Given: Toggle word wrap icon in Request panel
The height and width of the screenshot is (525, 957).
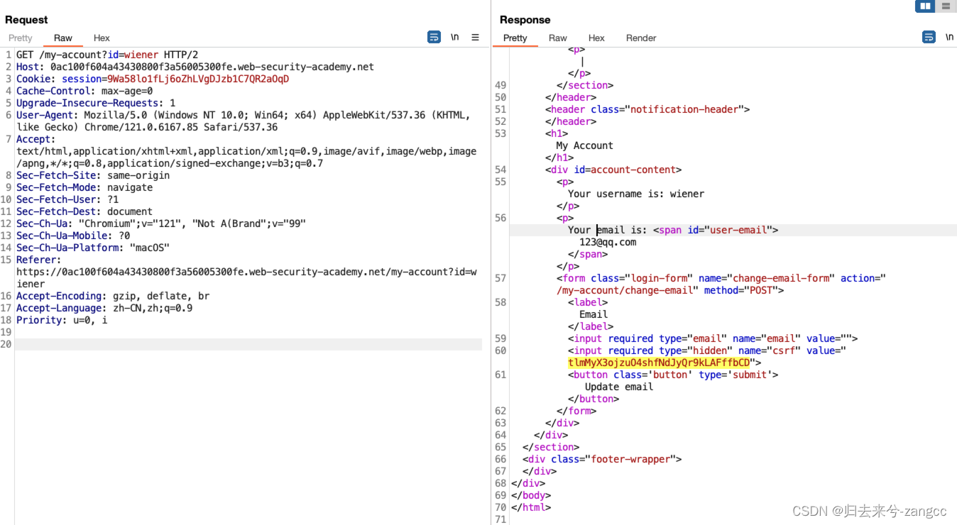Looking at the screenshot, I should coord(434,37).
